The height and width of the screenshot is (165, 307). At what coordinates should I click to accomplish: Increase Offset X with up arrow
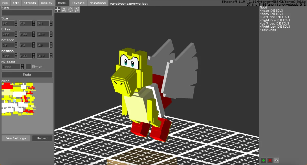point(16,33)
